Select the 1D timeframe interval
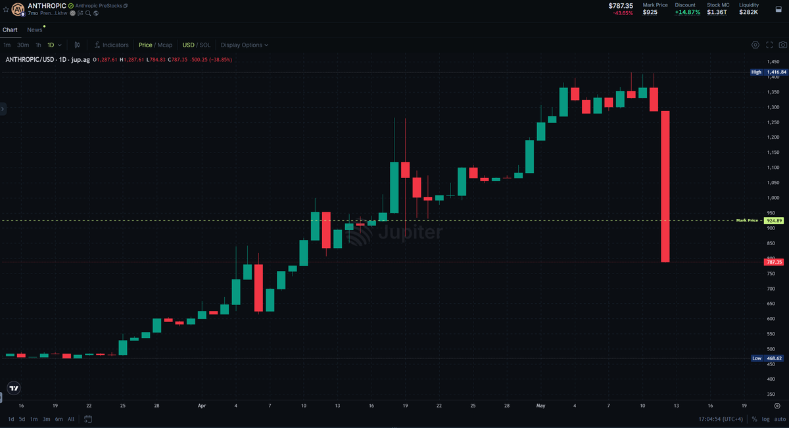 51,45
